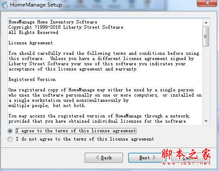Select the "I do not agree" radio button

point(10,139)
